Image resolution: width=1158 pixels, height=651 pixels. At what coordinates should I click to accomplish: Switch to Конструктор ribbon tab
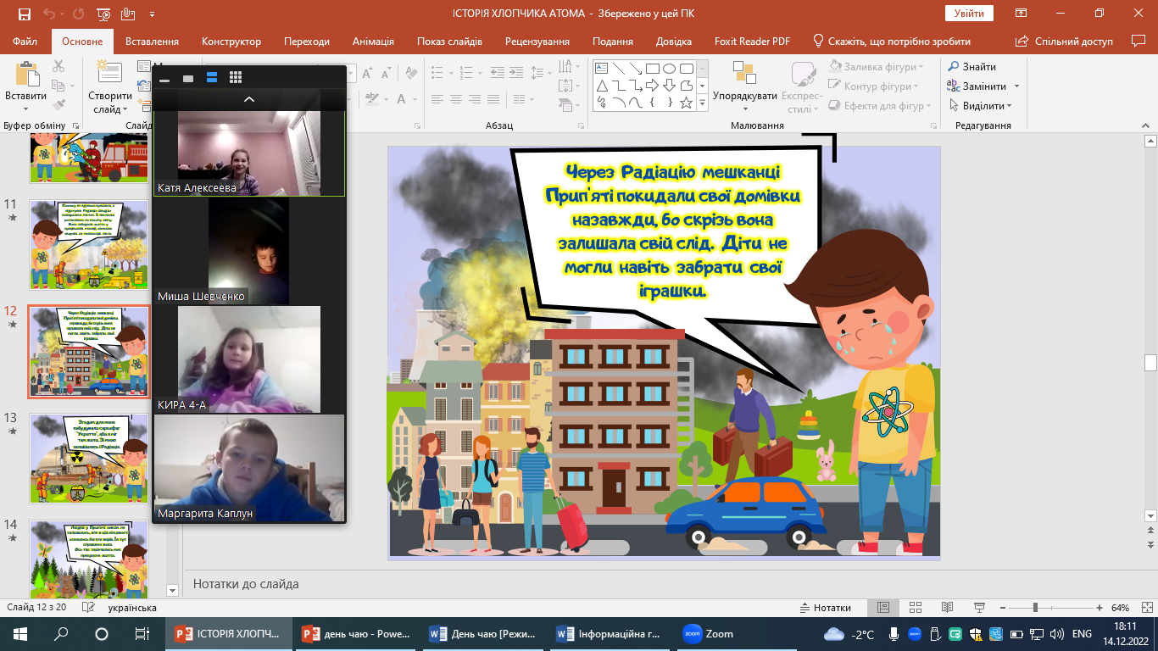[x=231, y=42]
